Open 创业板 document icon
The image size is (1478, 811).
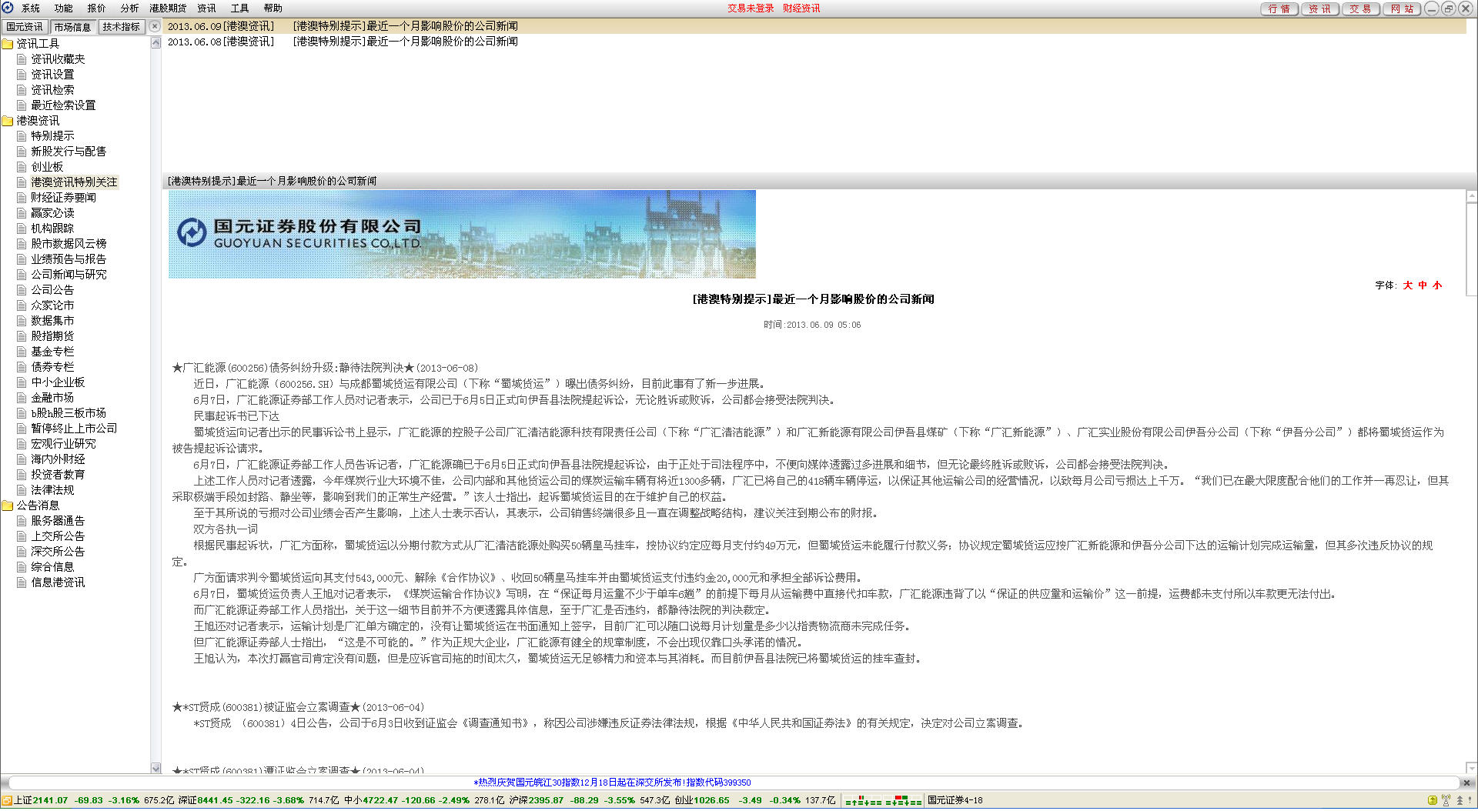pyautogui.click(x=22, y=167)
